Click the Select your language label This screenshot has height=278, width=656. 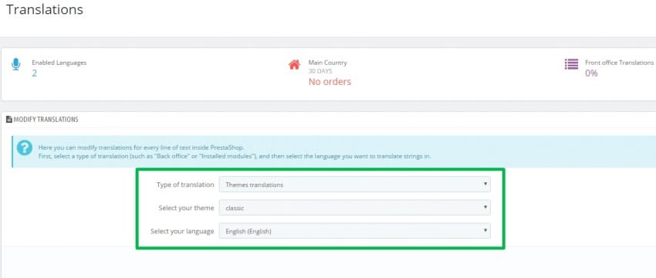(182, 231)
